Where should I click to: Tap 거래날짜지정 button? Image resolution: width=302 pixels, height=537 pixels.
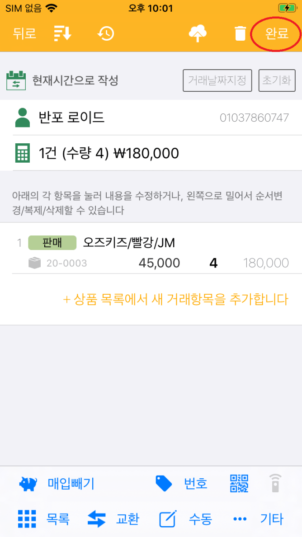point(217,81)
